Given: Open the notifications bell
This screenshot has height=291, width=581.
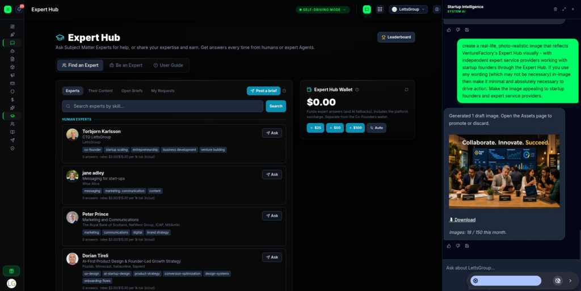Looking at the screenshot, I should [x=19, y=10].
